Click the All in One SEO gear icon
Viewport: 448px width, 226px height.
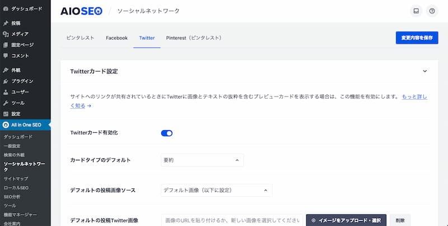[6, 124]
